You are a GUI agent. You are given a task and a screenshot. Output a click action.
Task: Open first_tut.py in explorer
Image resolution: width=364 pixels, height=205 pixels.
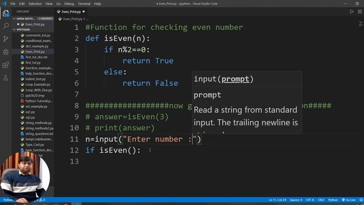(33, 63)
